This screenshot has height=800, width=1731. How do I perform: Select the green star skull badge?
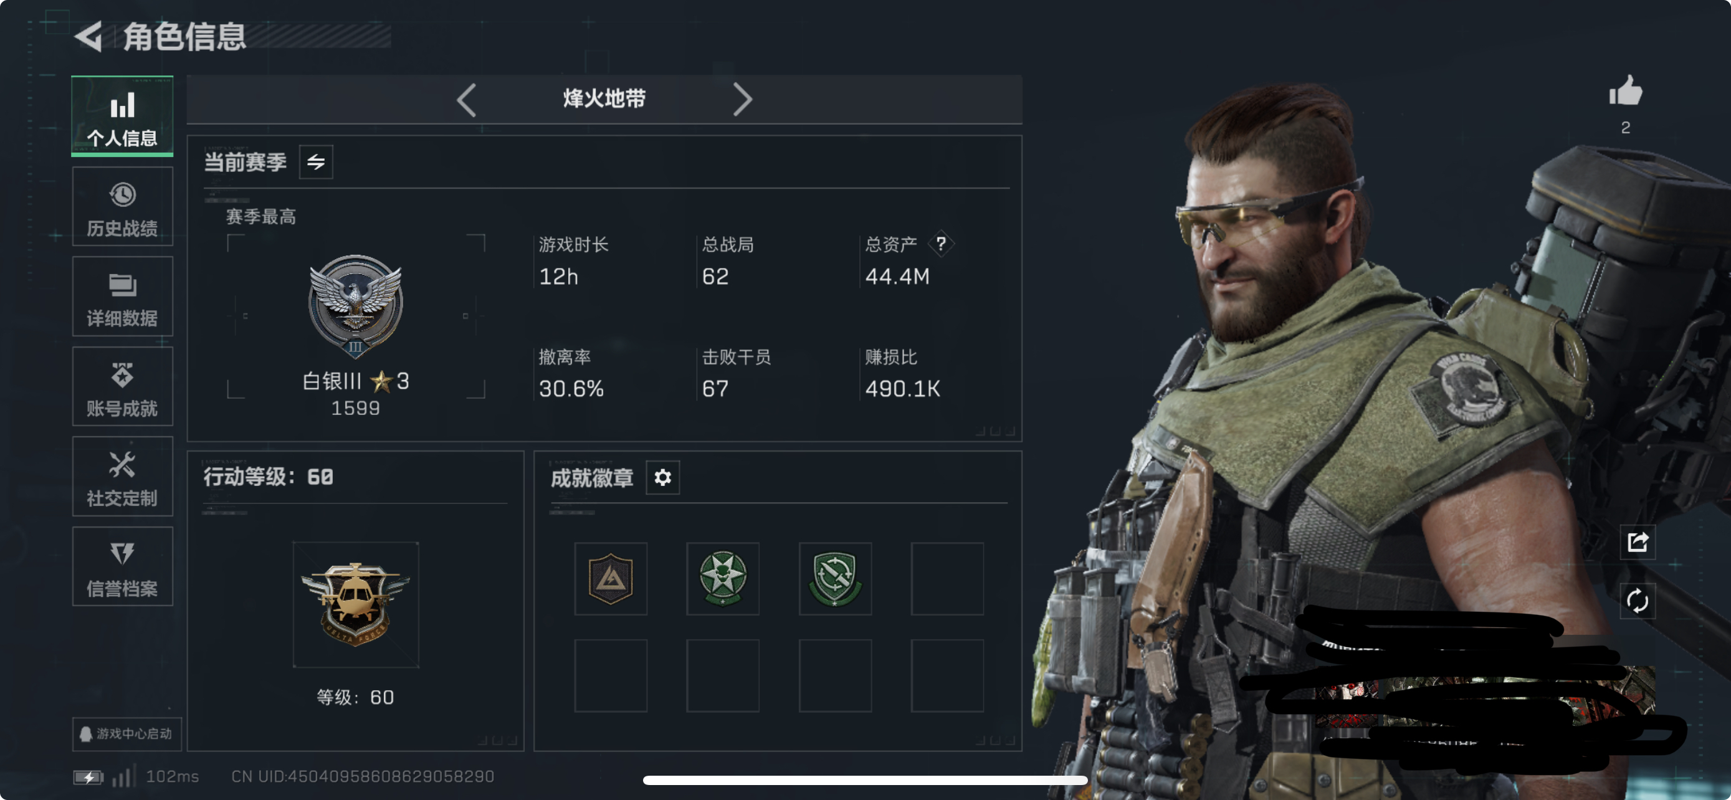pos(722,578)
